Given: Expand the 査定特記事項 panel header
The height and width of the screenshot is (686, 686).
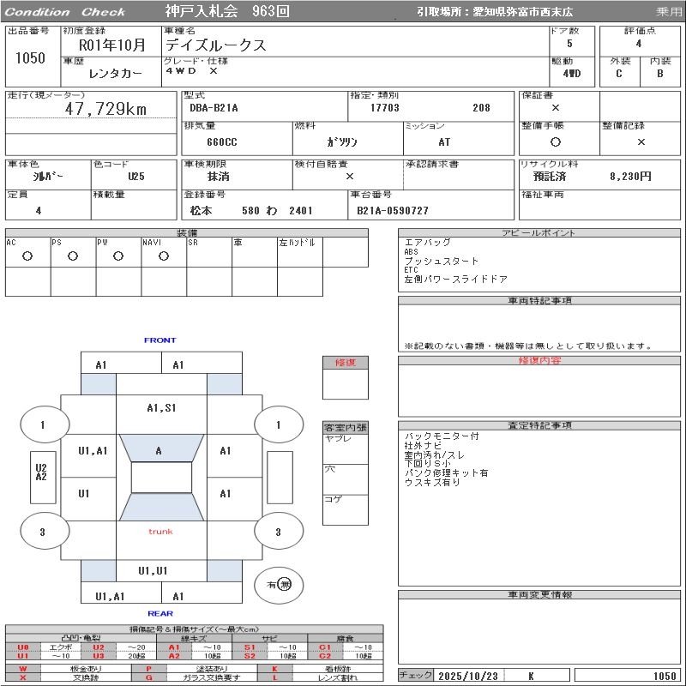Looking at the screenshot, I should click(540, 425).
